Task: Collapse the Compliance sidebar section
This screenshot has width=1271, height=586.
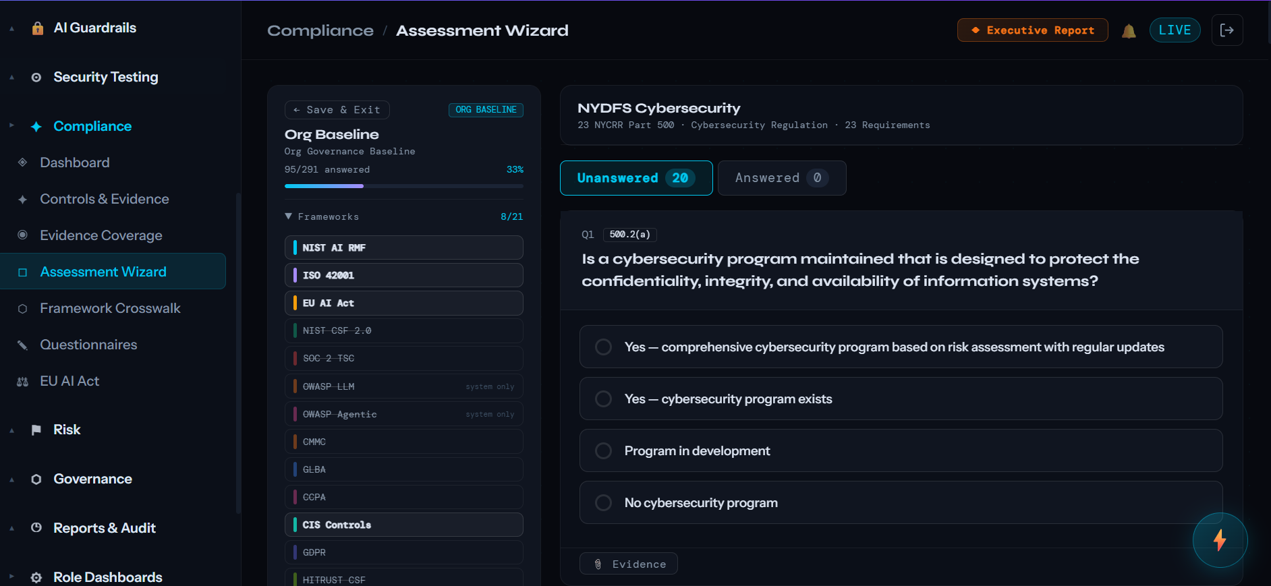Action: [12, 126]
